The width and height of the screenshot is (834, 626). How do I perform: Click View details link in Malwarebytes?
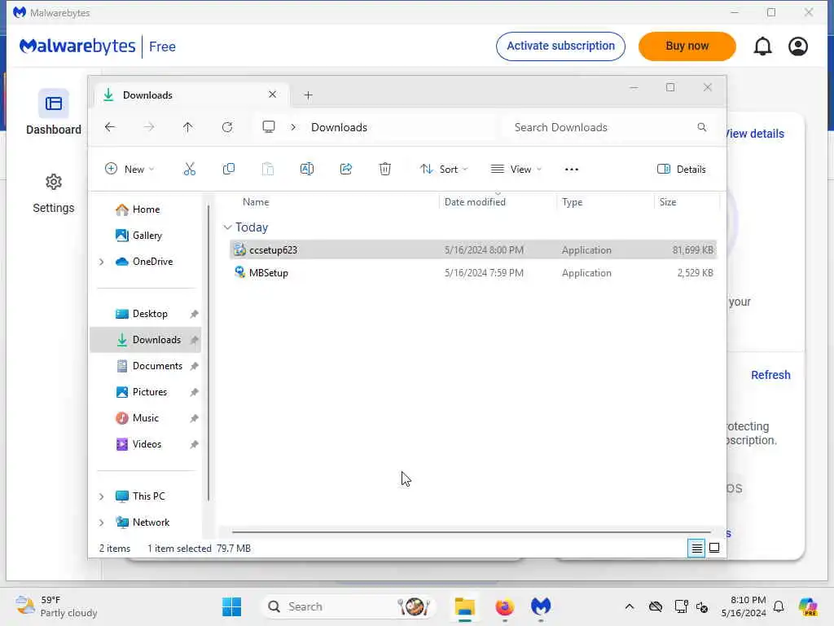pos(755,134)
